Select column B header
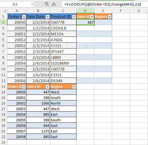The width and height of the screenshot is (148, 145). (x=38, y=11)
